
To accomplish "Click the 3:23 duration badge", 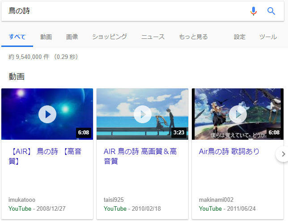I will [179, 133].
